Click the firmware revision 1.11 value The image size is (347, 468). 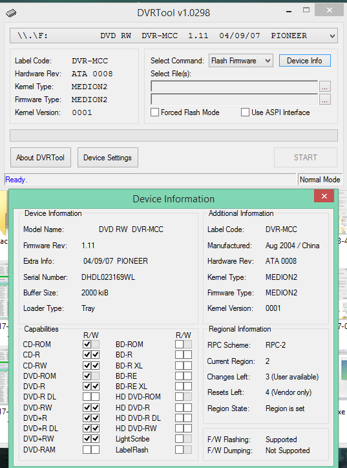pyautogui.click(x=88, y=246)
